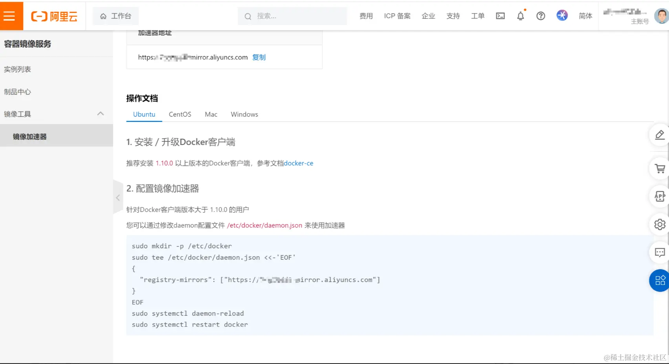This screenshot has width=669, height=364.
Task: Open the orange hamburger menu
Action: click(x=11, y=16)
